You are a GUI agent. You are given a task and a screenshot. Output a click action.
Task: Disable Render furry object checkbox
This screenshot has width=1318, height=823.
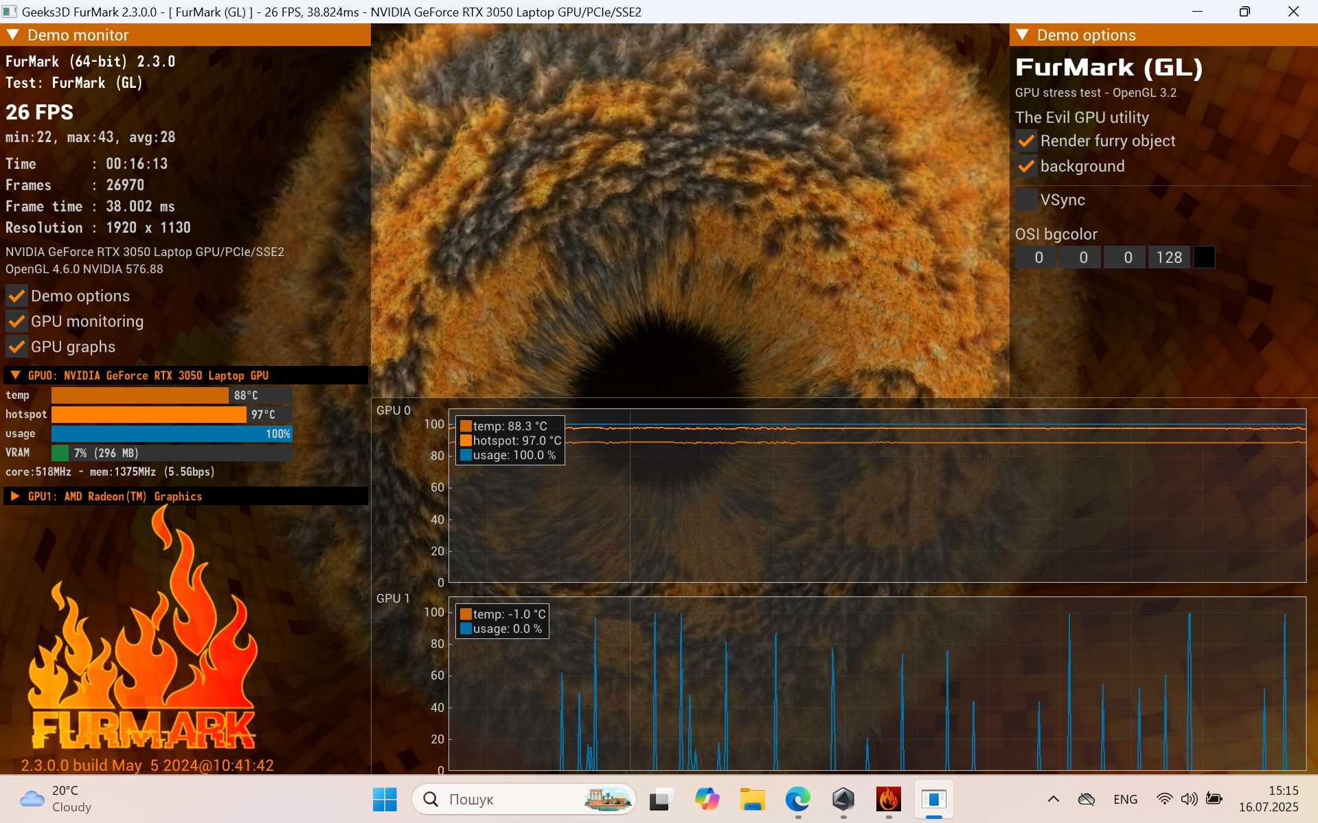tap(1026, 141)
